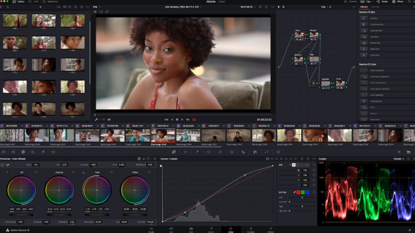The image size is (415, 233).
Task: Switch to the Settings tab
Action: (375, 7)
